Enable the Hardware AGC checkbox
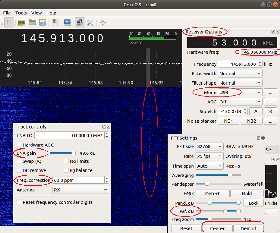 point(19,145)
